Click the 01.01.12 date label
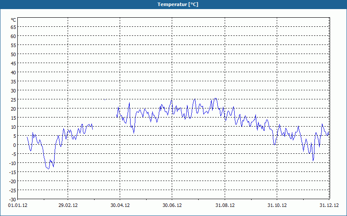347x216 pixels. click(x=18, y=206)
